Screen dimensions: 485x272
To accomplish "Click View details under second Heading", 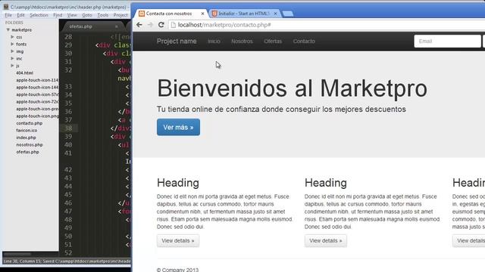I will click(x=326, y=240).
